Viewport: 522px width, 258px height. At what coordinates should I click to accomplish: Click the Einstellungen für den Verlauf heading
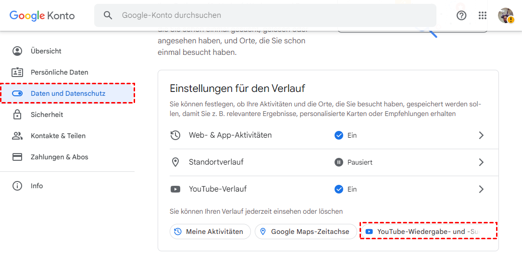(x=238, y=89)
